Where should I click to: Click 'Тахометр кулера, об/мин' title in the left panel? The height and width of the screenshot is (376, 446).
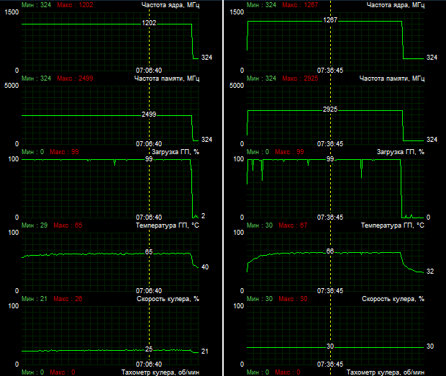[160, 372]
